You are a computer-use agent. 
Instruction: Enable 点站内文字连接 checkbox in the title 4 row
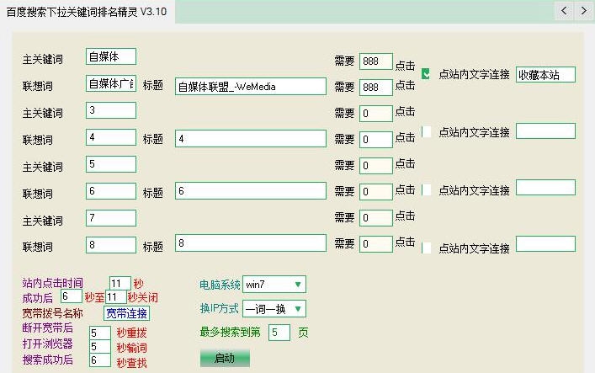(426, 132)
